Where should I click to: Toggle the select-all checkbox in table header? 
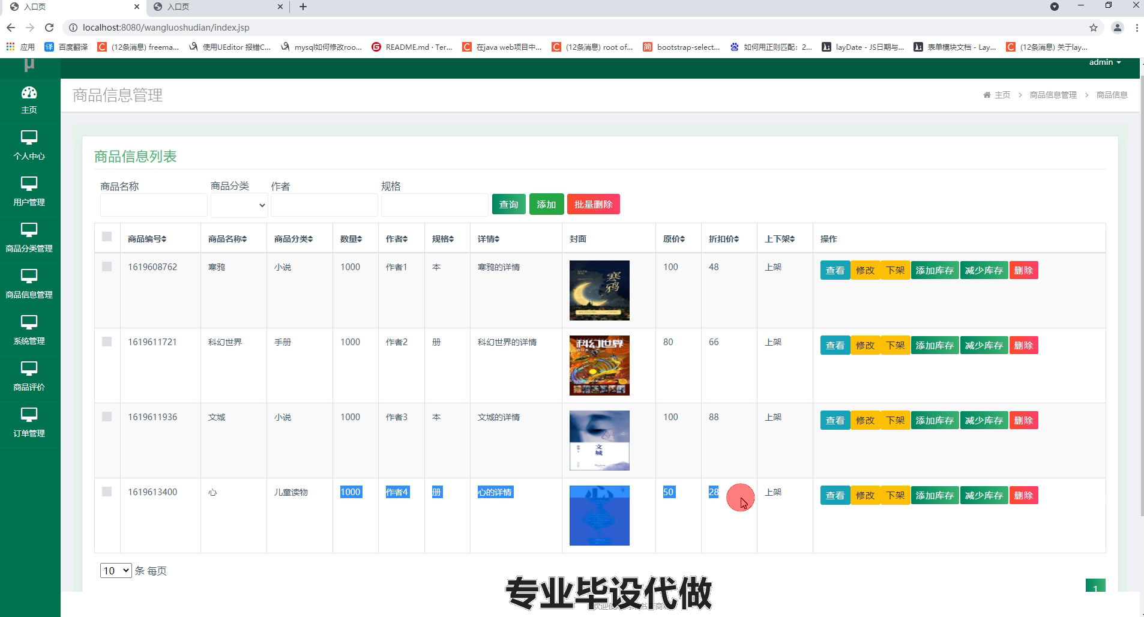point(107,236)
